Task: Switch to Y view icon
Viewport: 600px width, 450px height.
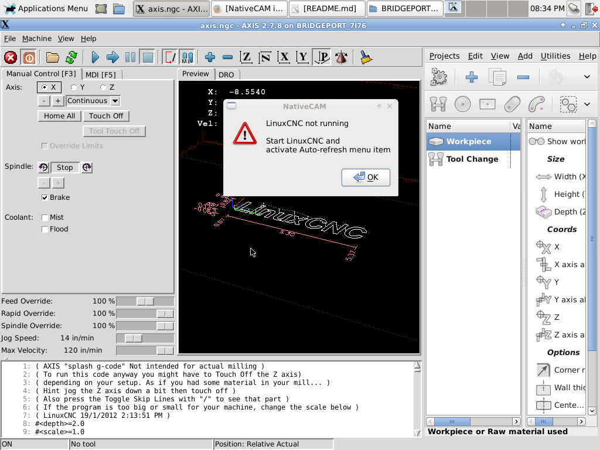Action: 303,57
